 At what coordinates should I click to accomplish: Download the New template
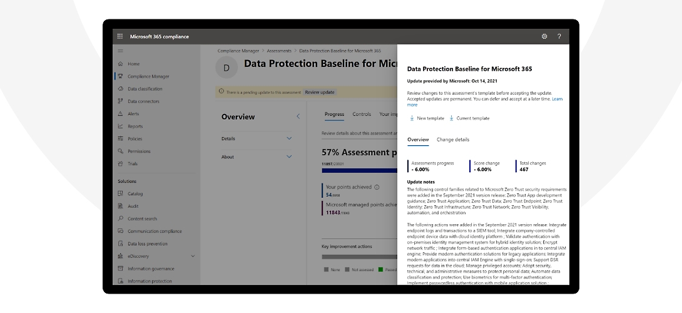(427, 118)
